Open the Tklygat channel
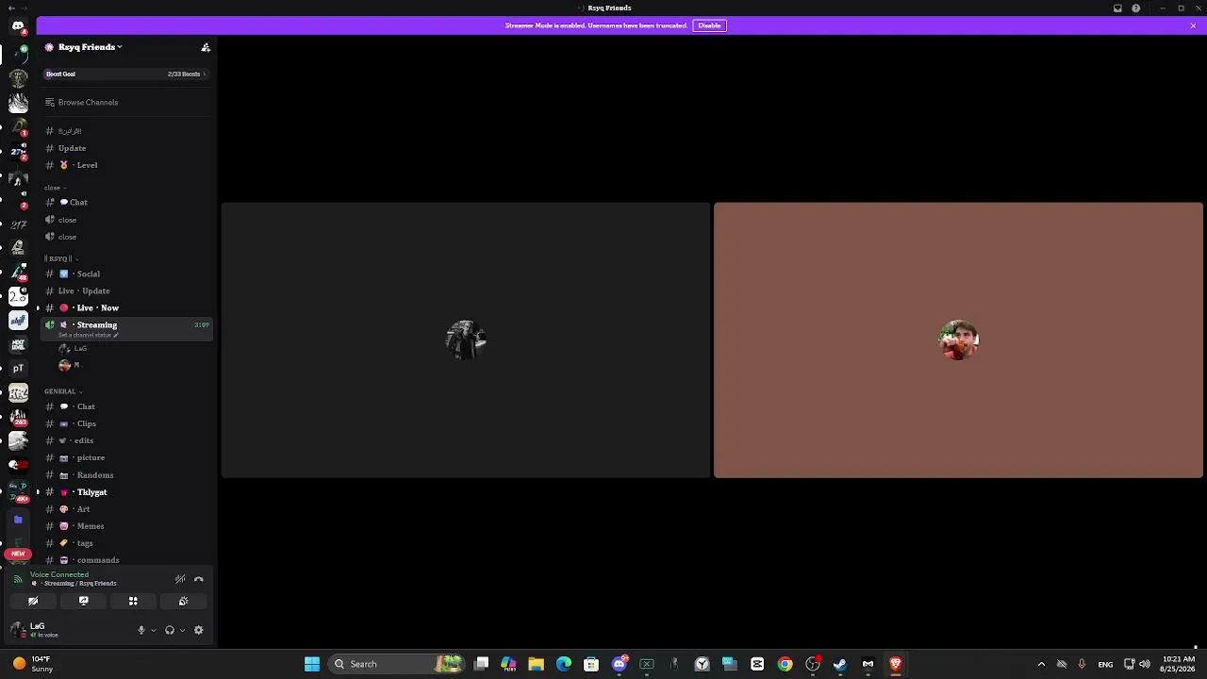The image size is (1207, 679). (125, 492)
